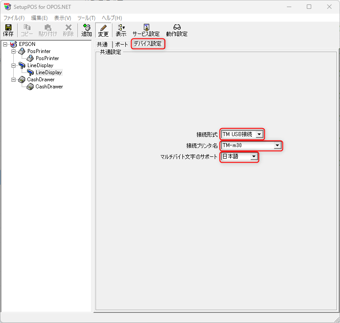Open the ツール(T) menu
The height and width of the screenshot is (323, 340).
coord(86,18)
